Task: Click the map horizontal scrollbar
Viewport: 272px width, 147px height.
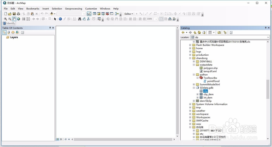Action: coord(123,139)
